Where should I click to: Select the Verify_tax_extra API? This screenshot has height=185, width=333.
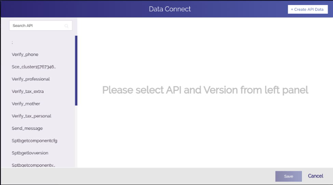click(x=28, y=91)
